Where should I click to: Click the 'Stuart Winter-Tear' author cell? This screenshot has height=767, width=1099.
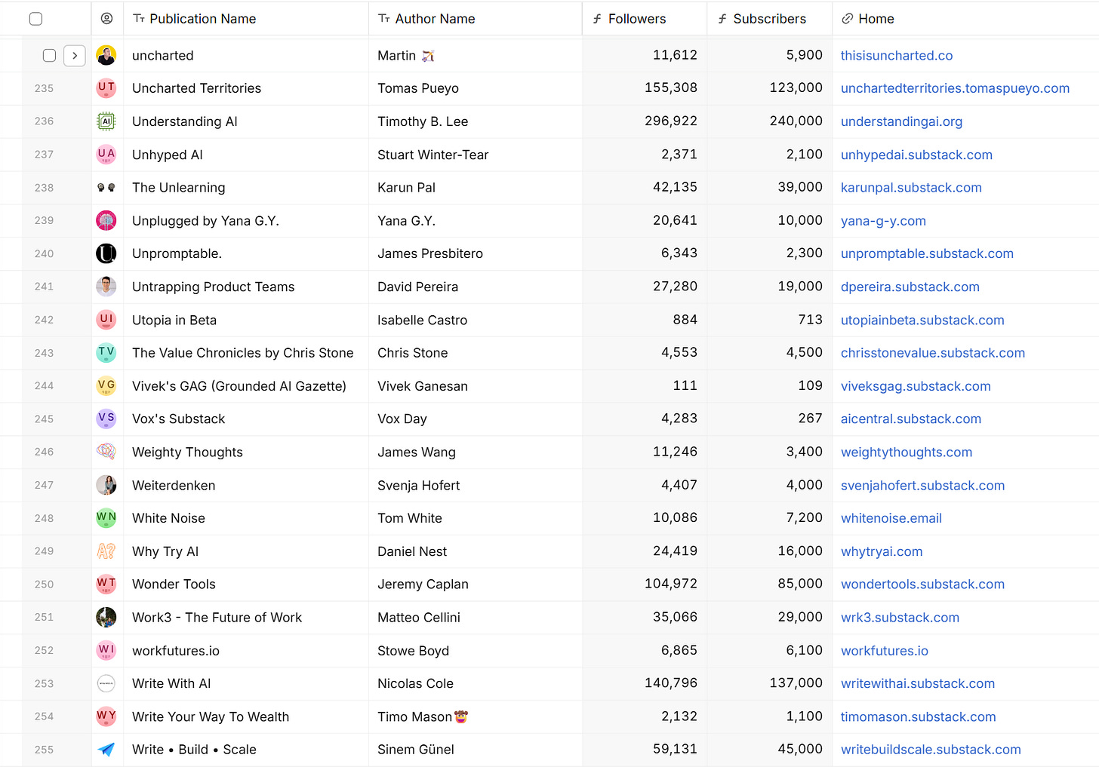click(x=476, y=155)
